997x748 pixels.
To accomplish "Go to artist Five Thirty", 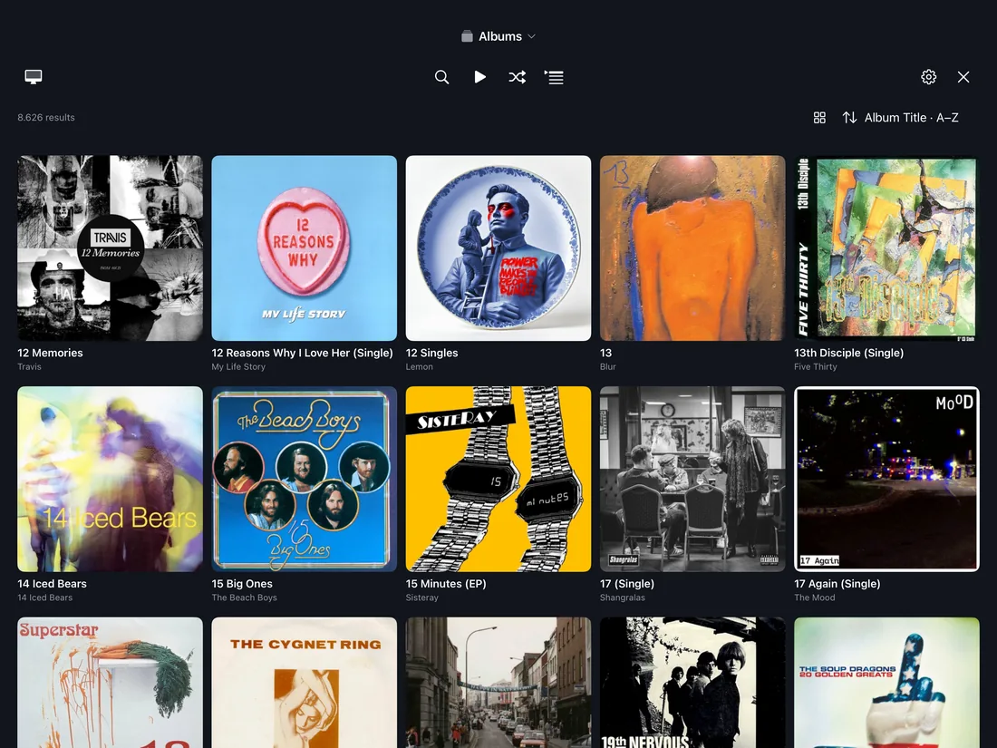I will tap(815, 367).
